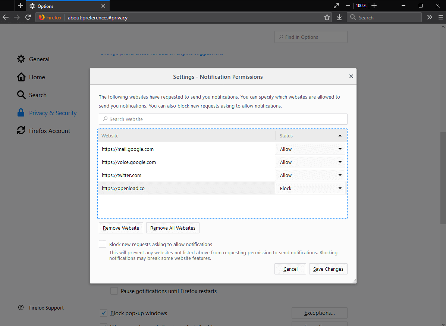
Task: Open new tab with plus icon
Action: [21, 6]
